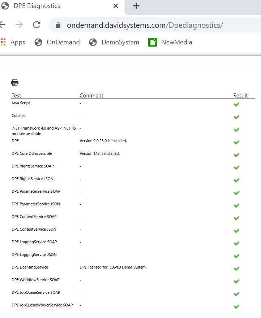Click the printer icon above the table
Viewport: 261px width, 318px height.
15,83
